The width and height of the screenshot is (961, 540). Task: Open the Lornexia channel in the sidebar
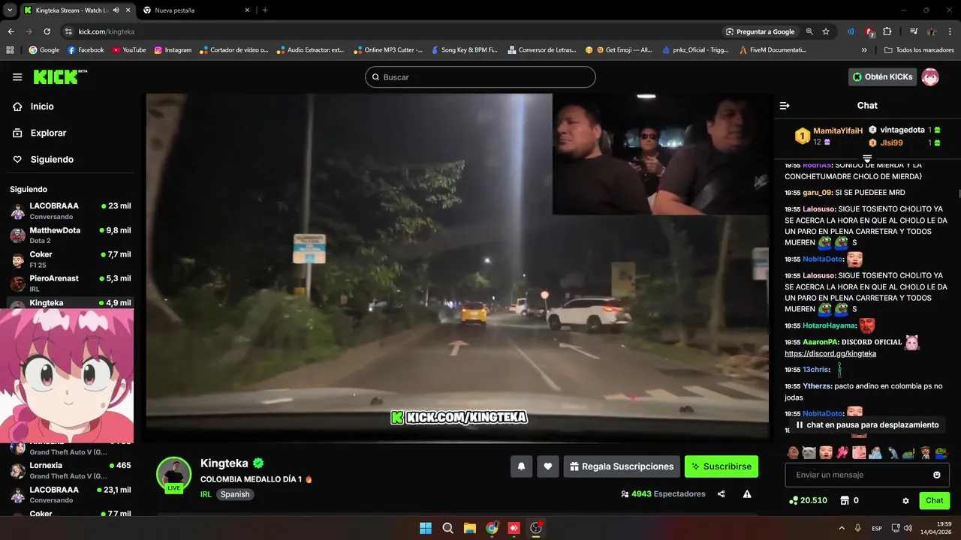(71, 470)
